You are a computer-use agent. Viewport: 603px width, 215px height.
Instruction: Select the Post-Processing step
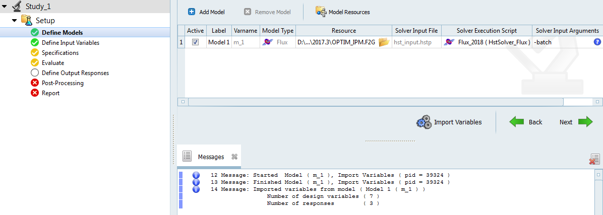pos(63,83)
